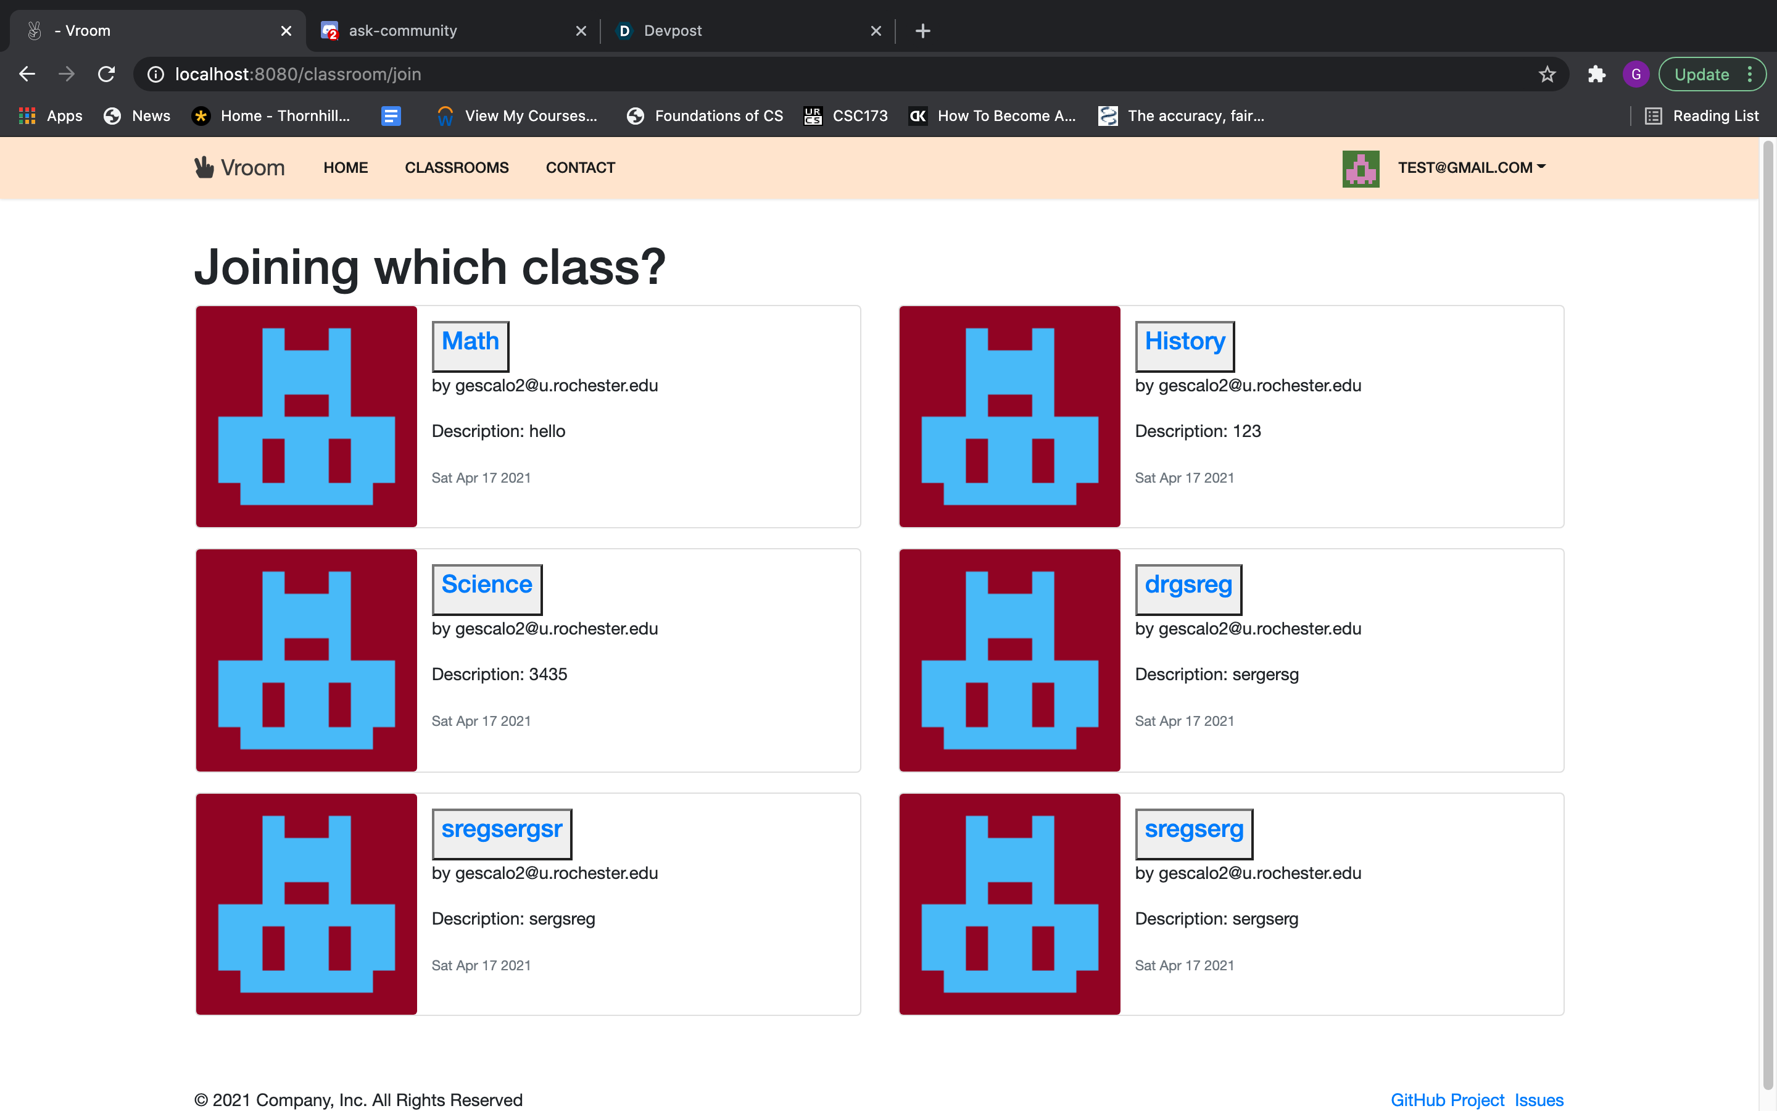Open the GitHub Project footer link

coord(1446,1099)
